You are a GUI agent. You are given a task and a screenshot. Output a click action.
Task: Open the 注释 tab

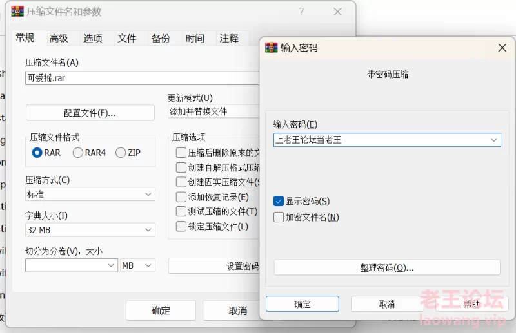pos(229,38)
